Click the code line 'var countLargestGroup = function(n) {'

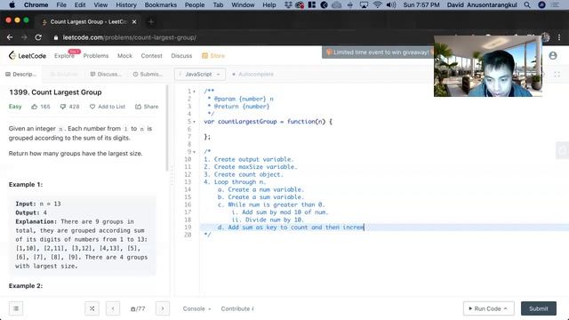tap(268, 122)
